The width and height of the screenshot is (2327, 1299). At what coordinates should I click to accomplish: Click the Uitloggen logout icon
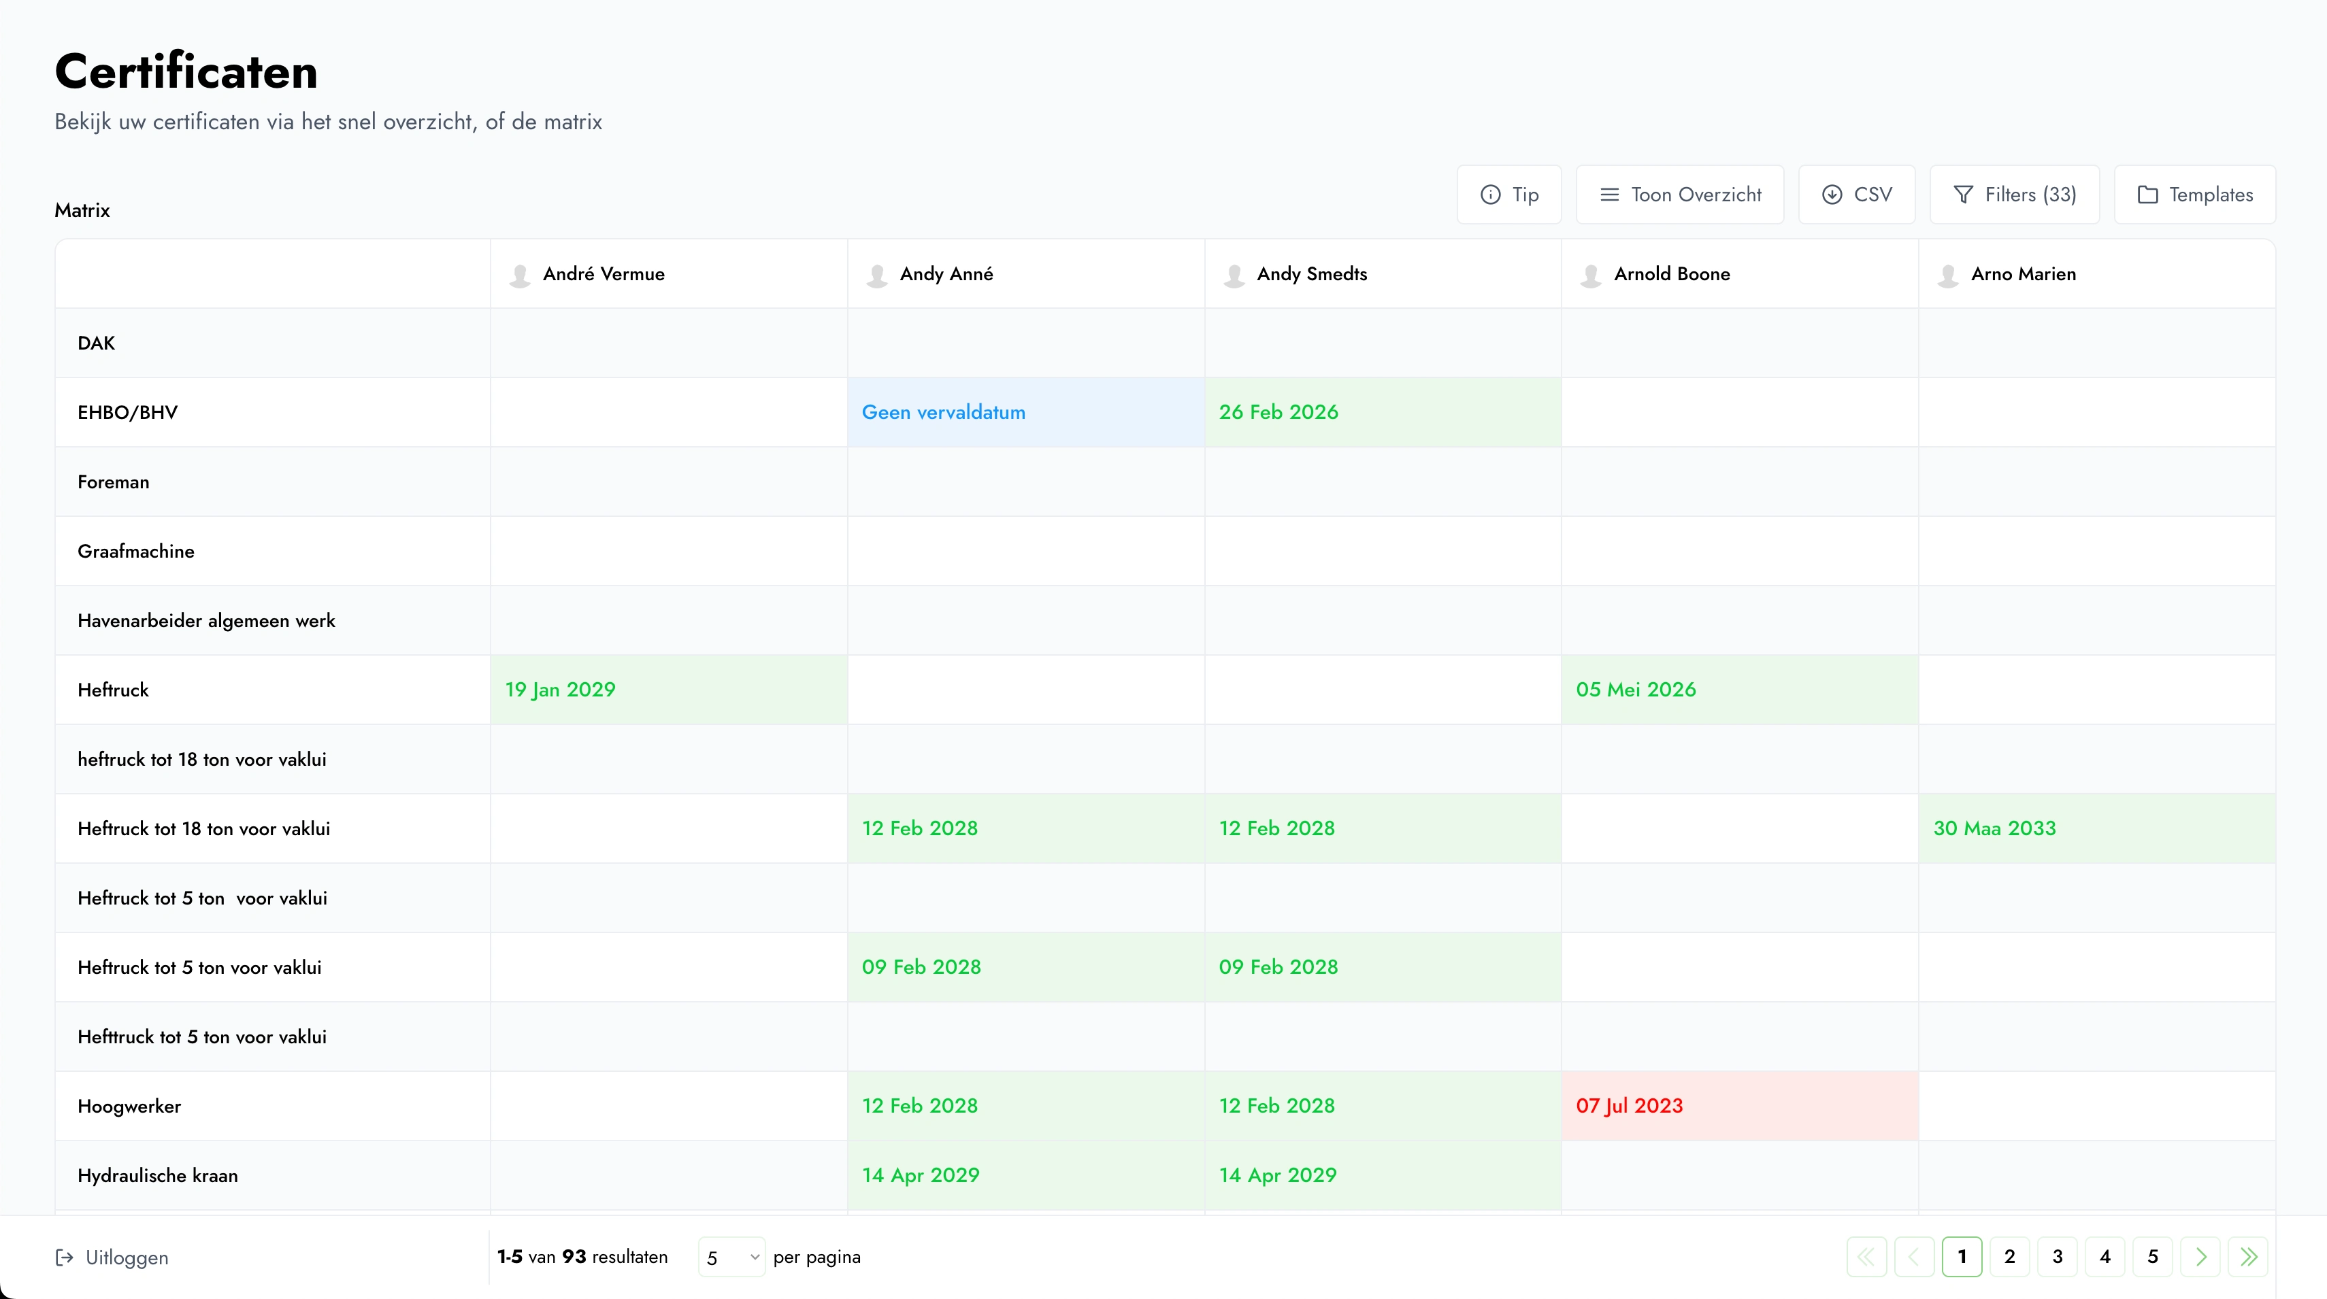(x=64, y=1257)
